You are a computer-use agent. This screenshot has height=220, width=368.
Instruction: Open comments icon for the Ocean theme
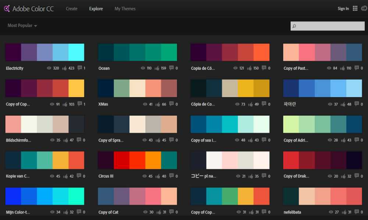(172, 68)
